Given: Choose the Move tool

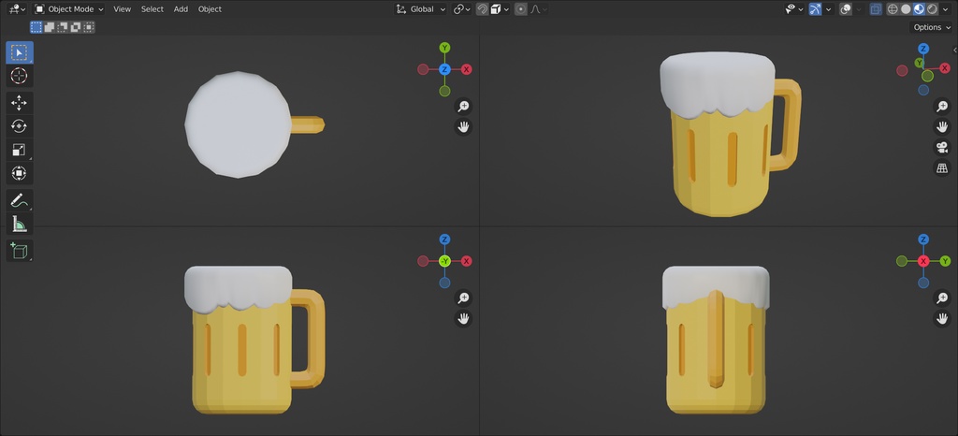Looking at the screenshot, I should tap(20, 103).
